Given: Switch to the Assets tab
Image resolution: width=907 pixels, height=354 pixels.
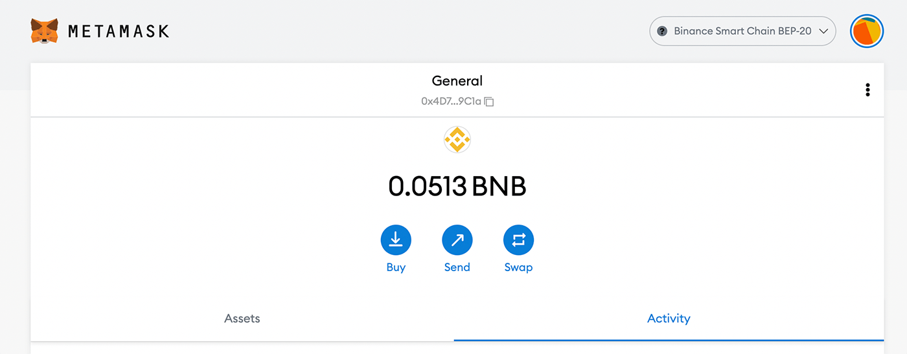Looking at the screenshot, I should click(242, 318).
